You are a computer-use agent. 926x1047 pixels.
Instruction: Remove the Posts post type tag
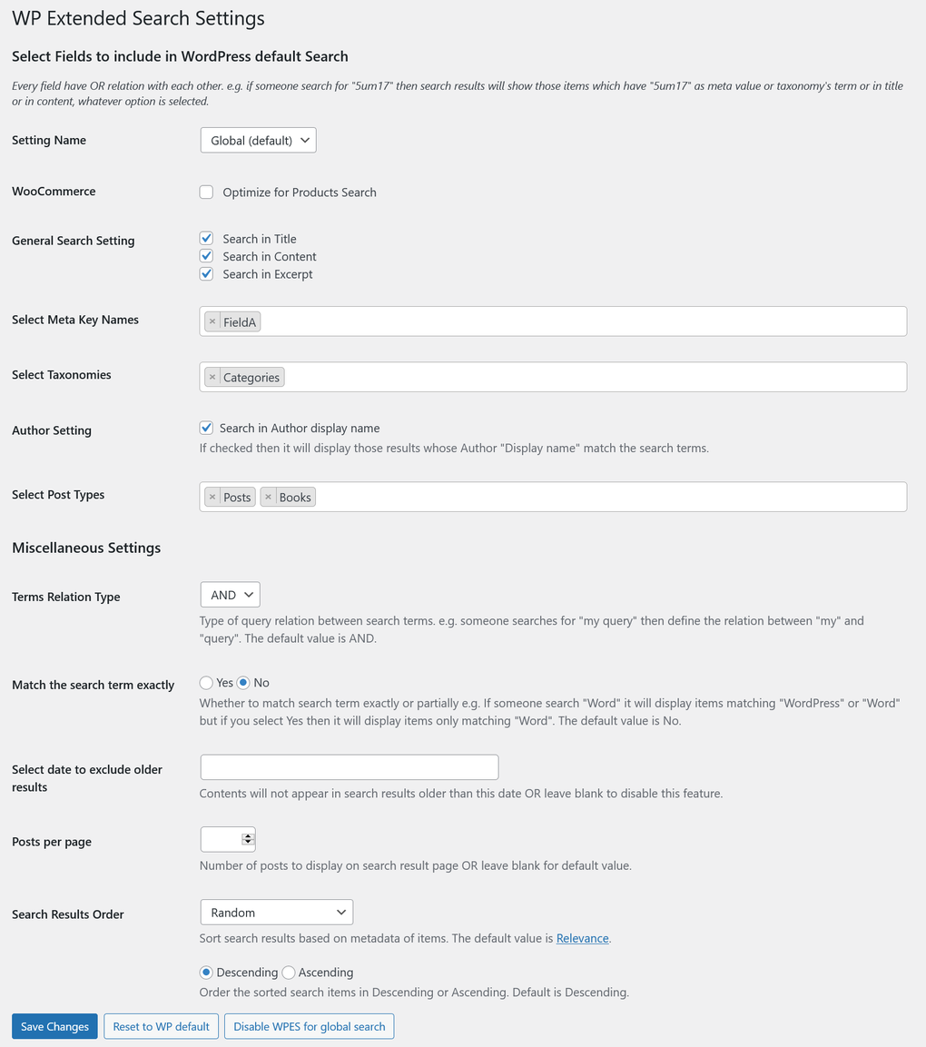[x=212, y=498]
